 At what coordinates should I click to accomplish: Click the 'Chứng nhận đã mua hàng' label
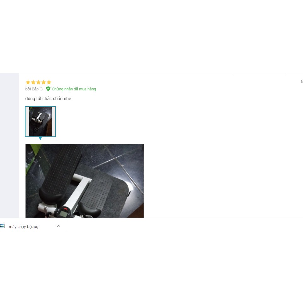click(74, 89)
